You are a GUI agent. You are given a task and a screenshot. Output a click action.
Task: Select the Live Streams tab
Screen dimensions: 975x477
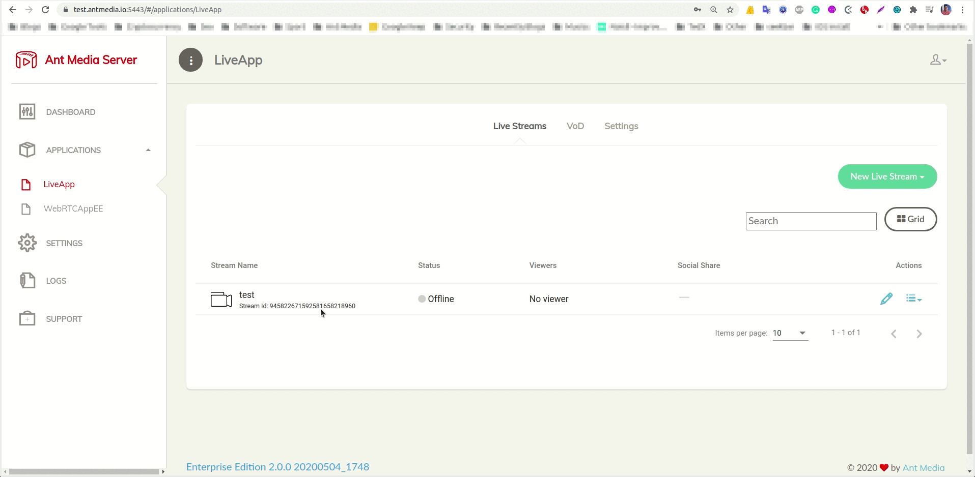point(519,126)
